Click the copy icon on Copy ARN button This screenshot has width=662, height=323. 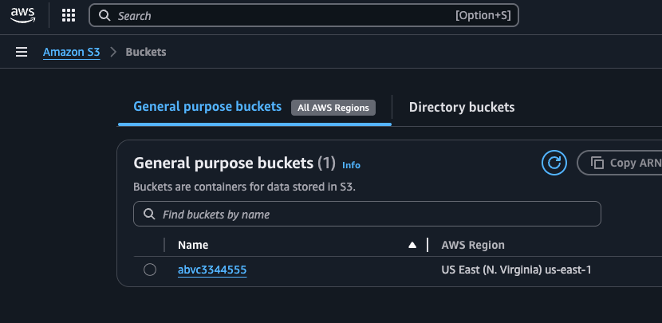[597, 163]
